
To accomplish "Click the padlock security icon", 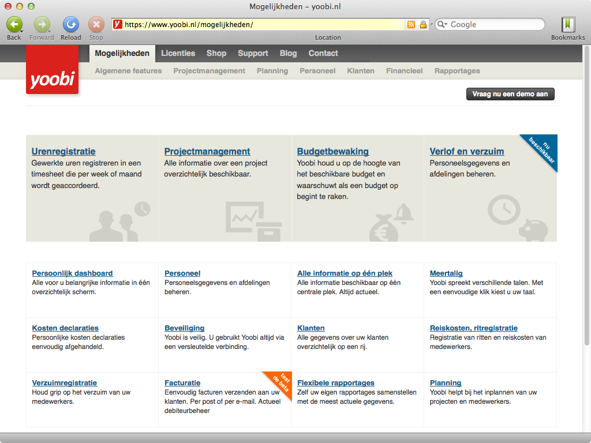I will coord(423,24).
